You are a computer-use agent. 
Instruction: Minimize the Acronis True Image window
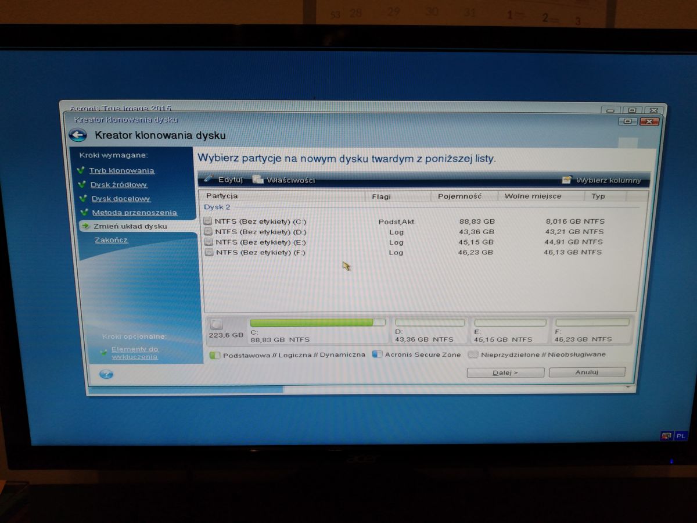coord(610,110)
